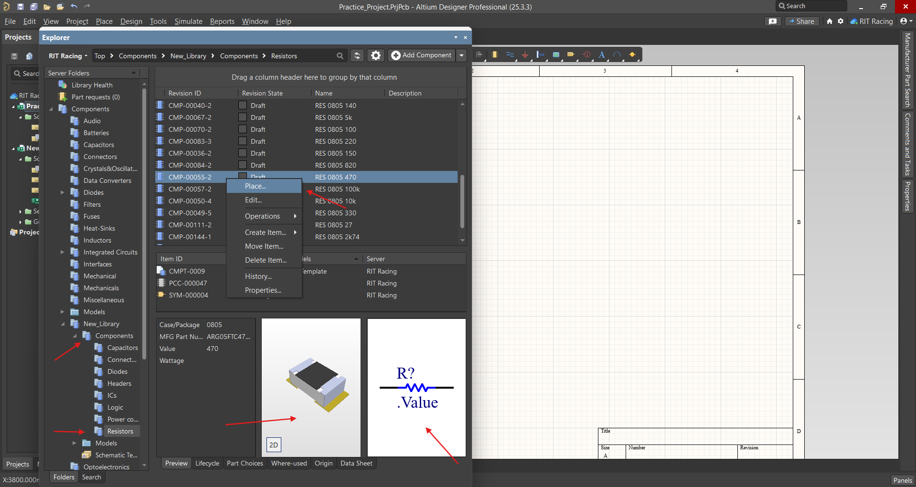Click the Align objects toolbar icon
Screen dimensions: 916x487
[x=479, y=55]
